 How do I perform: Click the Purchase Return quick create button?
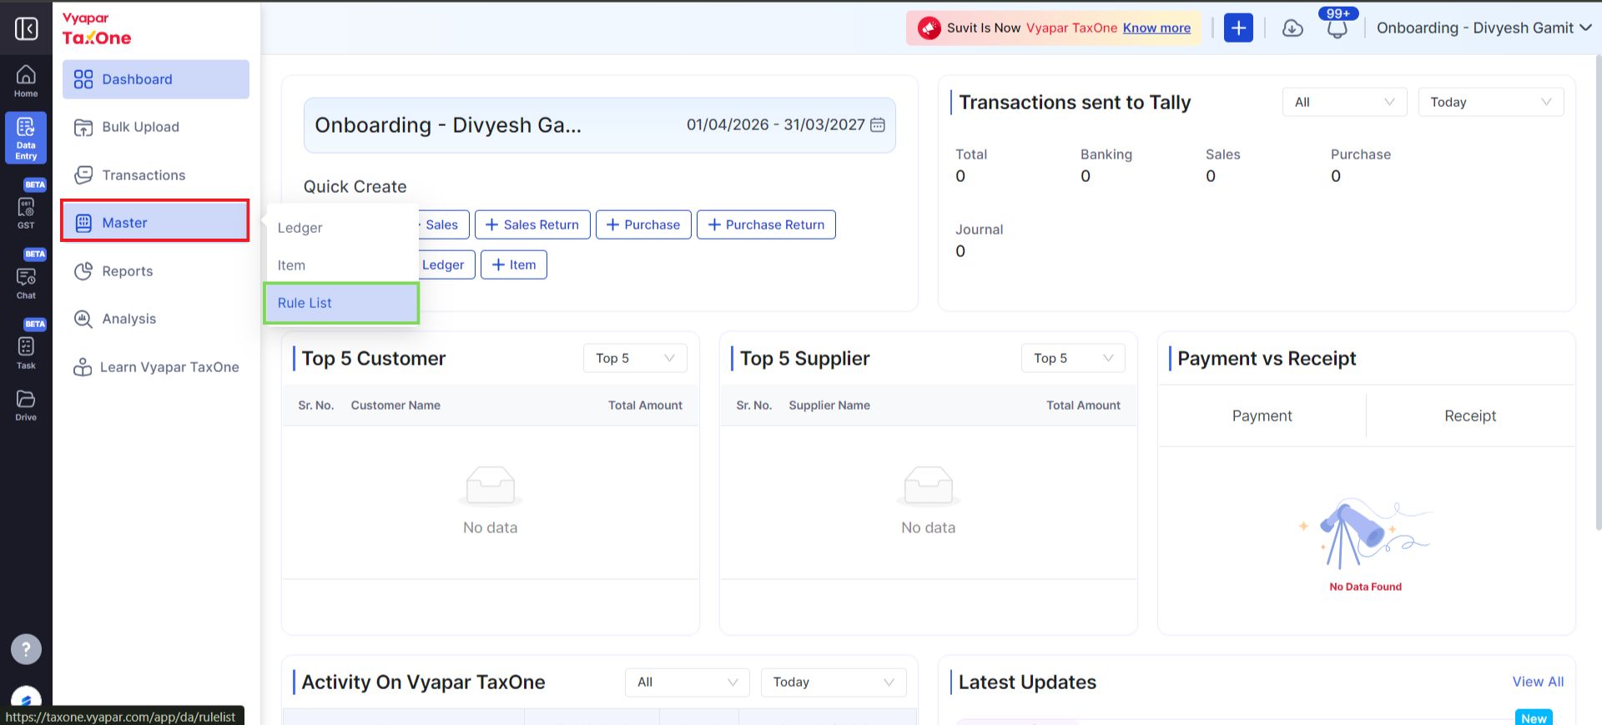click(766, 224)
